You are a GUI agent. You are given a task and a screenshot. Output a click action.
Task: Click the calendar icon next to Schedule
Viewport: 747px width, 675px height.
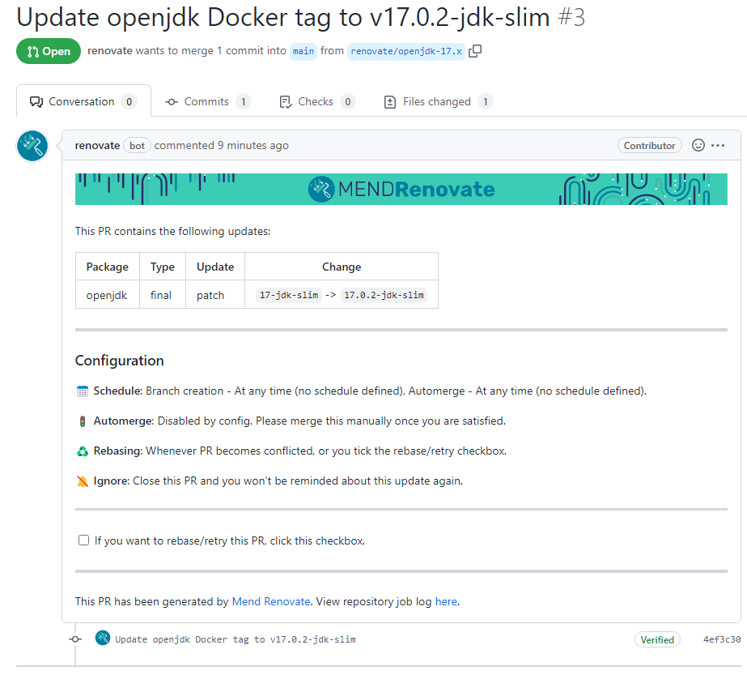(x=83, y=391)
